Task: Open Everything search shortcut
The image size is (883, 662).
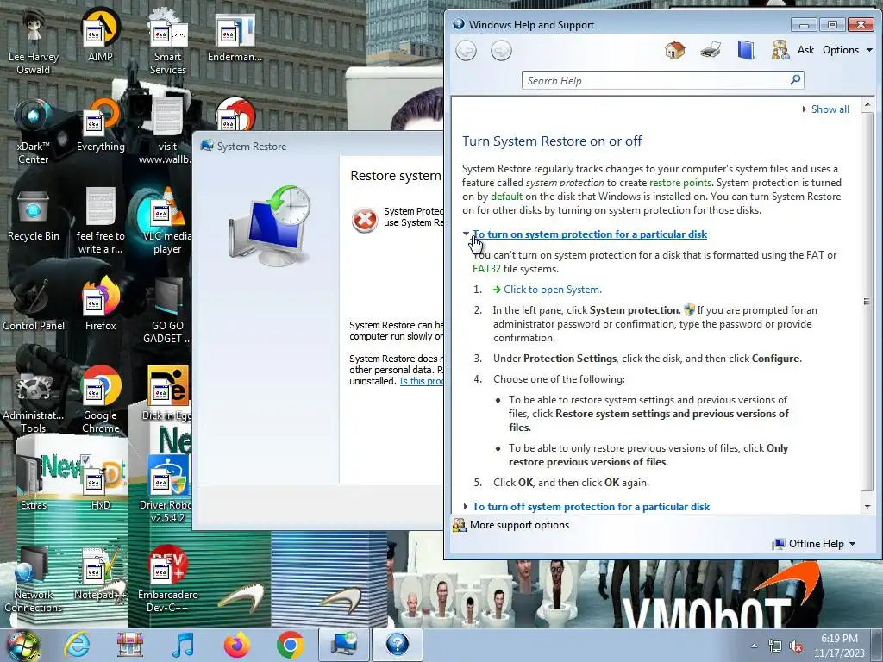Action: [100, 125]
